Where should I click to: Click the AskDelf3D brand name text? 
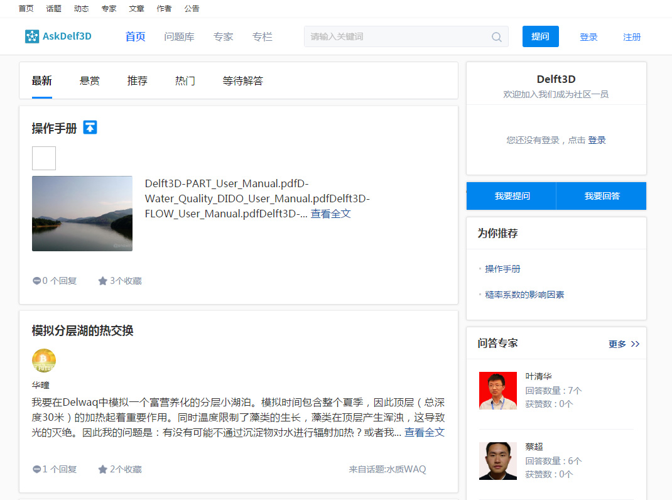point(67,36)
